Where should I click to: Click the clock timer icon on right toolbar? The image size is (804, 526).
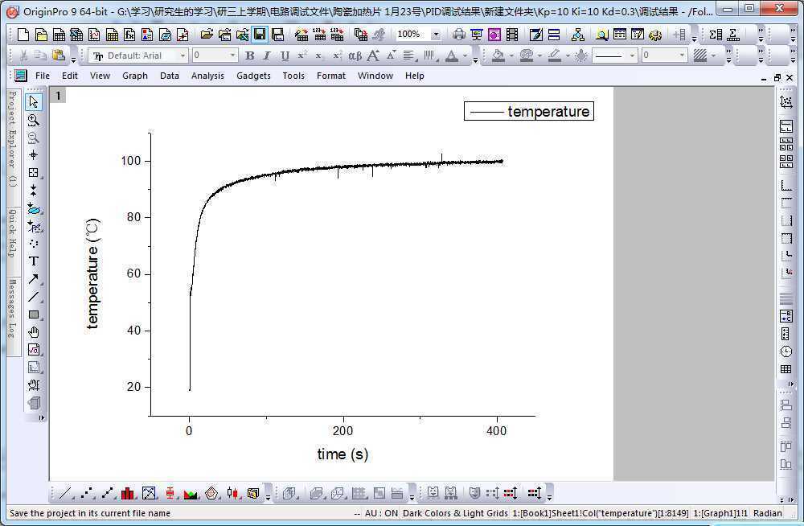tap(786, 351)
